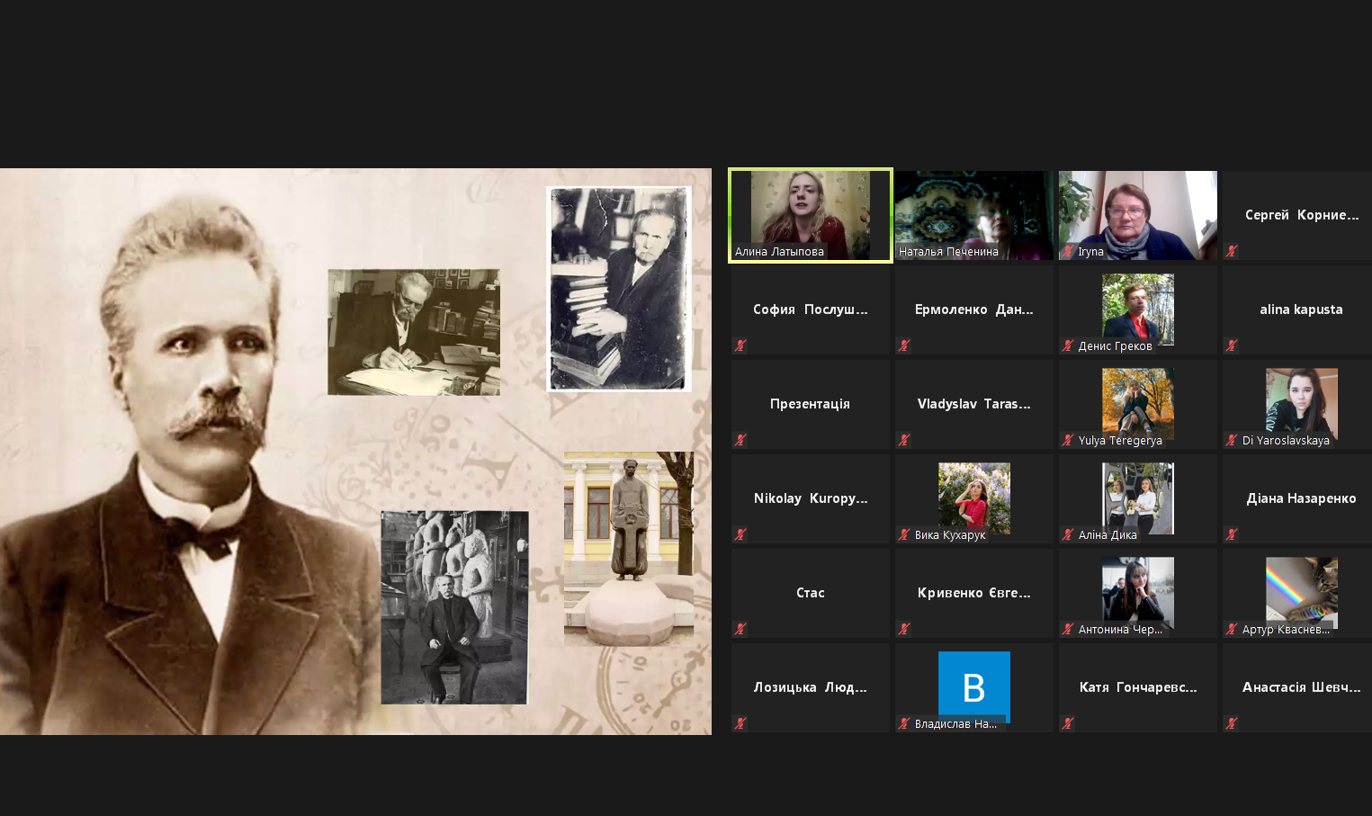Viewport: 1372px width, 816px height.
Task: Click Nikolay Kuropy... participant name tile
Action: coord(810,498)
